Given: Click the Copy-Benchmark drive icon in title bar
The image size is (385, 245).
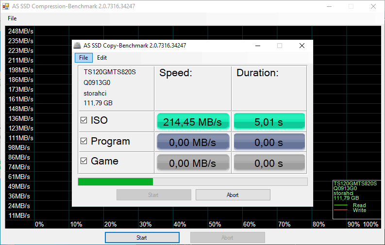Looking at the screenshot, I should pos(77,46).
